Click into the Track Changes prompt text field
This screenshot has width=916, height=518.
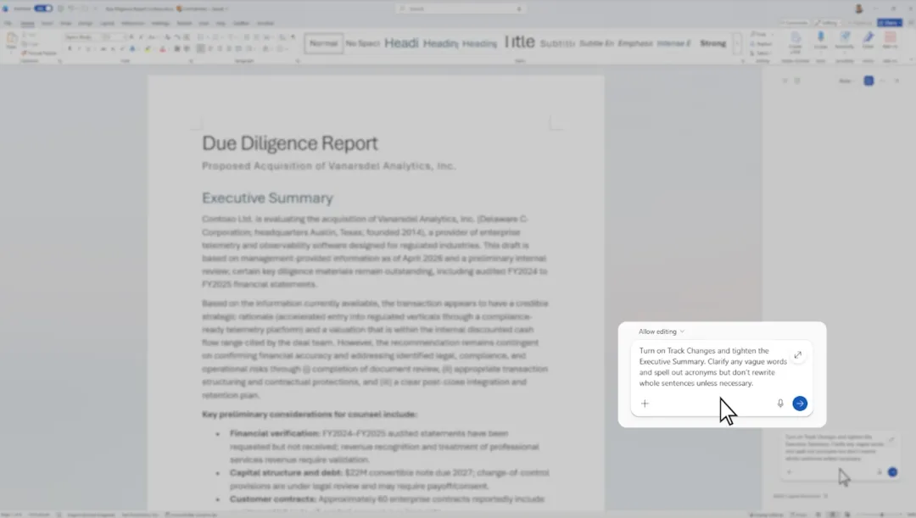pos(712,367)
